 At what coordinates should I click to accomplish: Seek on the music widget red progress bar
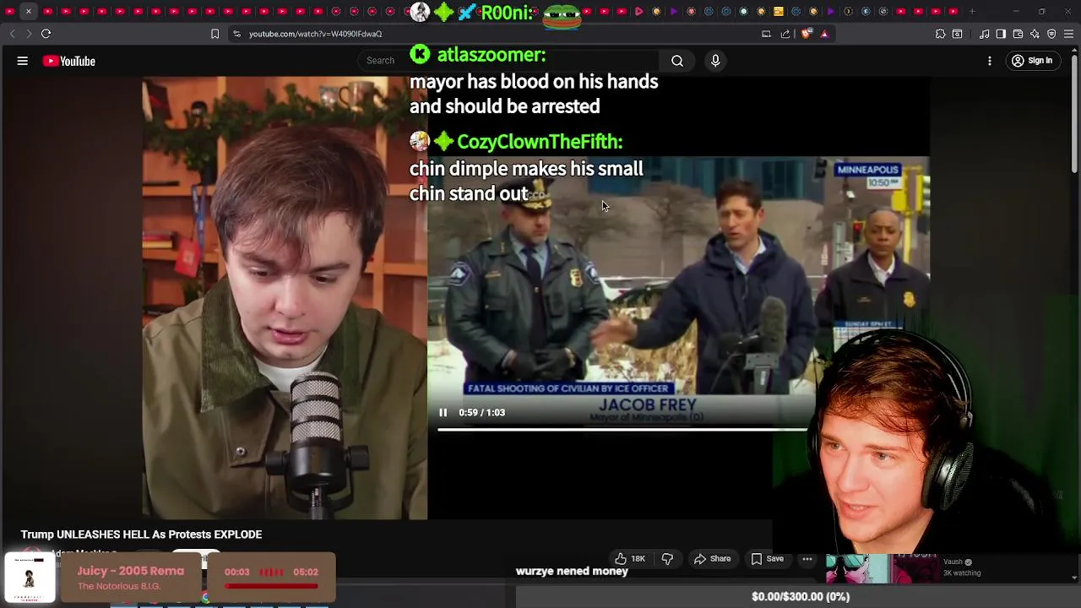coord(271,585)
